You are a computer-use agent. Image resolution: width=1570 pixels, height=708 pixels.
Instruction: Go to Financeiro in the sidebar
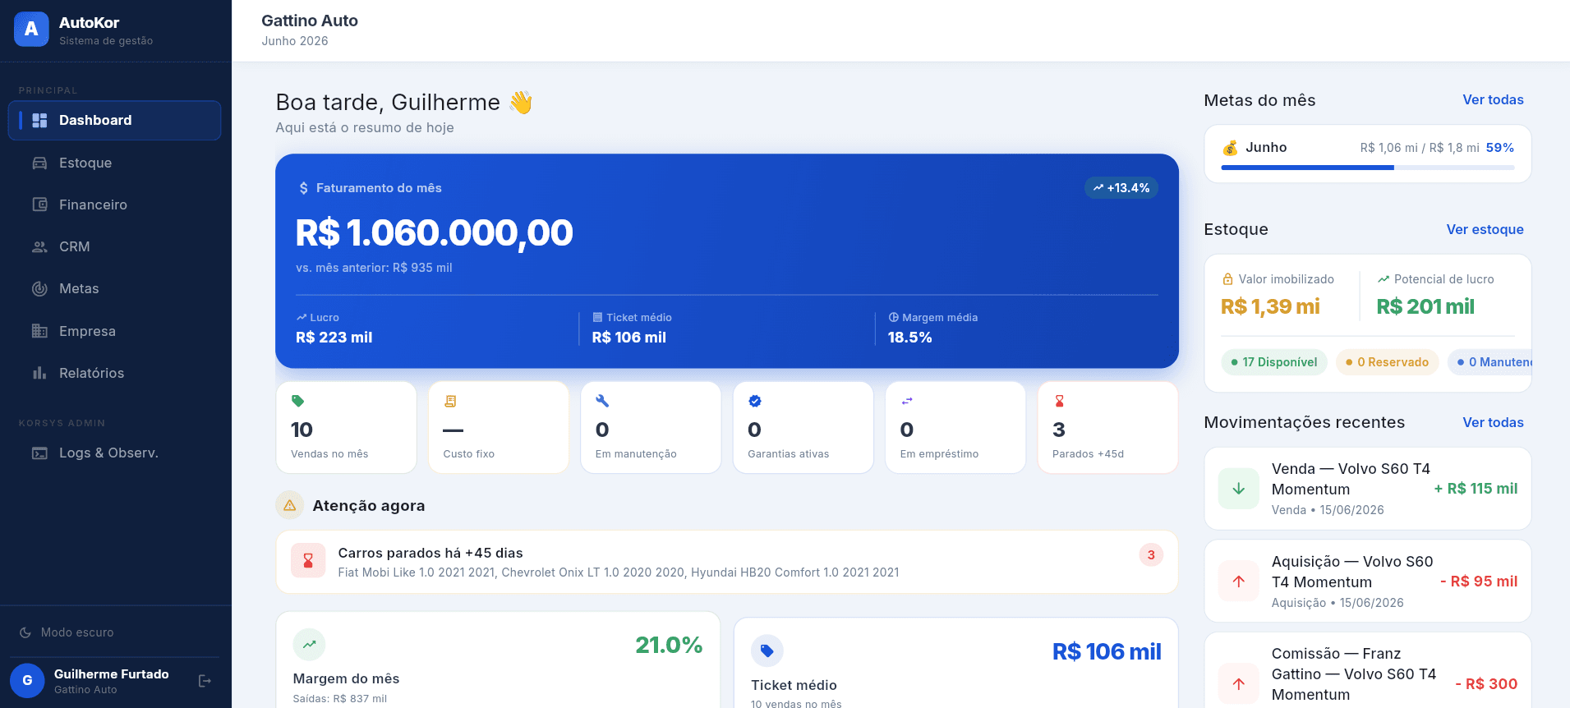click(114, 205)
